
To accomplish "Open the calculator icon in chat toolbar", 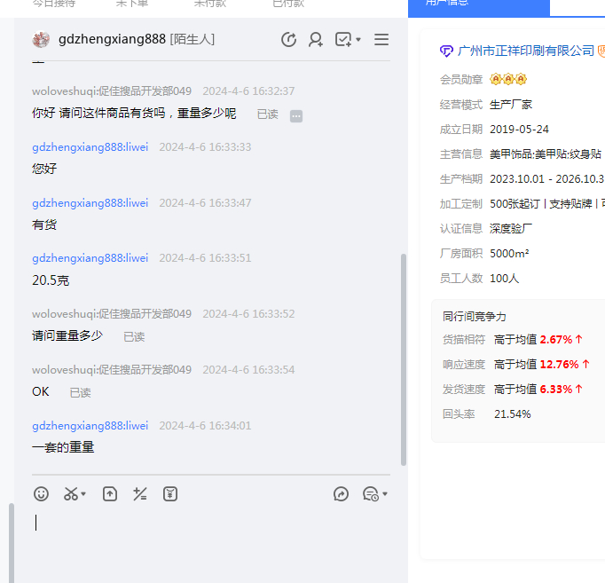I will 139,494.
